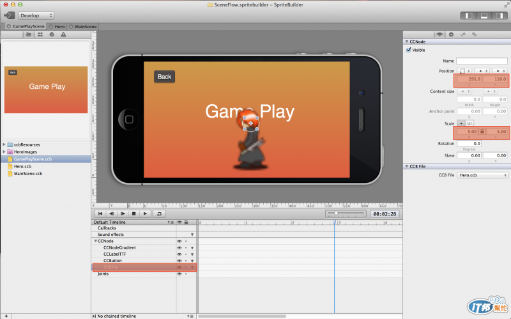Stop timeline playback
This screenshot has width=511, height=319.
[x=133, y=214]
